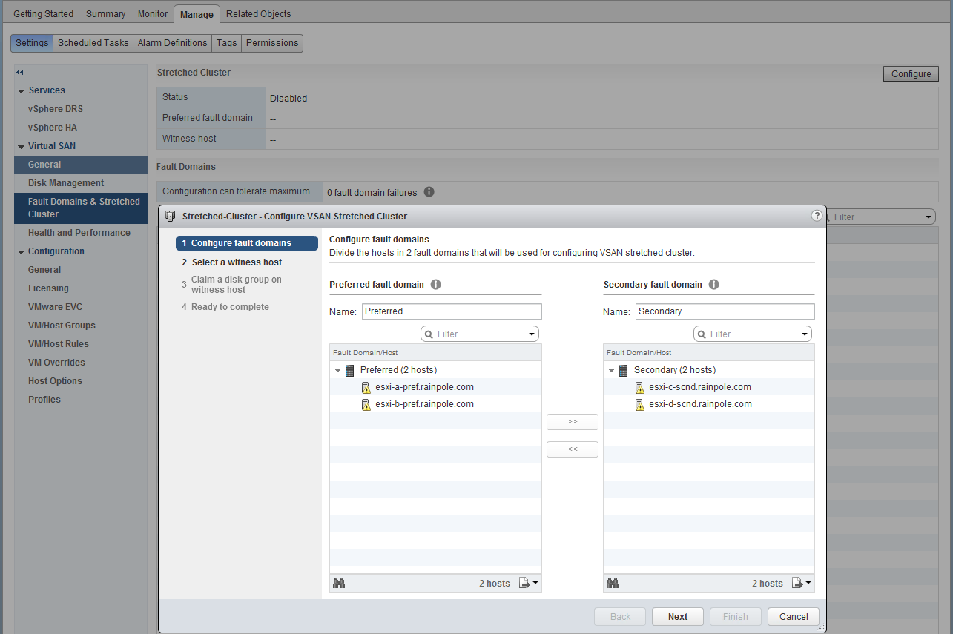Click the Next button in wizard
953x634 pixels.
click(x=677, y=617)
